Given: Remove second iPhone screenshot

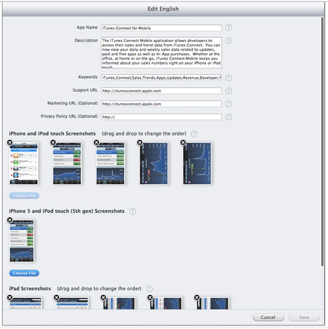Looking at the screenshot, I should pyautogui.click(x=53, y=143).
